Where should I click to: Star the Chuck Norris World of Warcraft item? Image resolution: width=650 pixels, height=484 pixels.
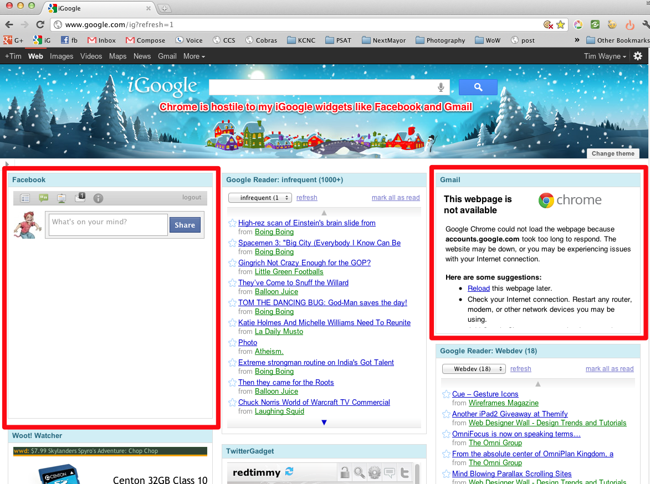coord(233,403)
